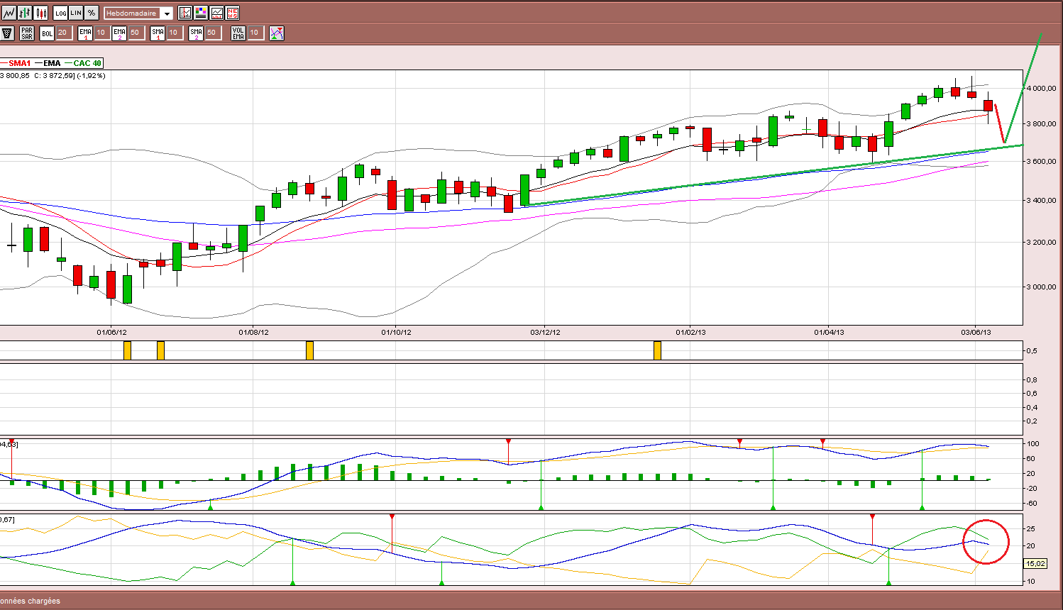This screenshot has height=610, width=1063.
Task: Expand the Hebdomadaire period dropdown
Action: pos(167,13)
